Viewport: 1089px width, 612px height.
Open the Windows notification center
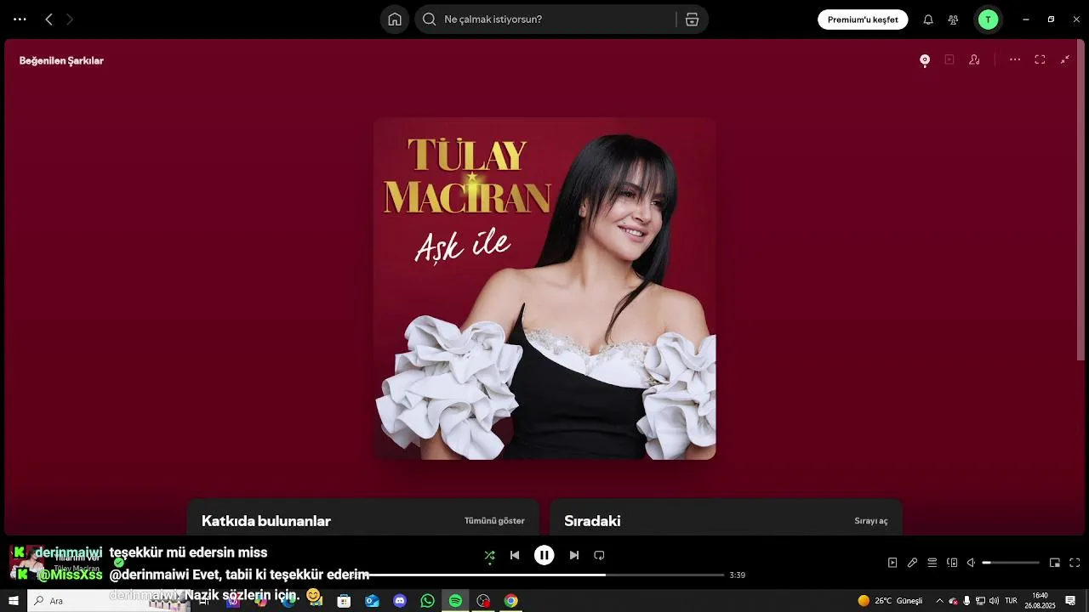tap(1070, 601)
